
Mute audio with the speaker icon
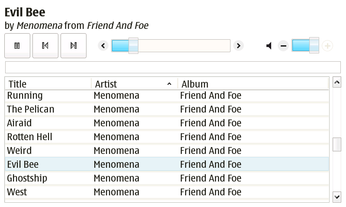(269, 46)
